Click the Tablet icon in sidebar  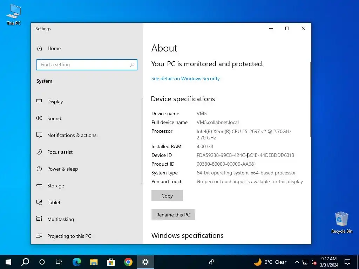click(39, 202)
